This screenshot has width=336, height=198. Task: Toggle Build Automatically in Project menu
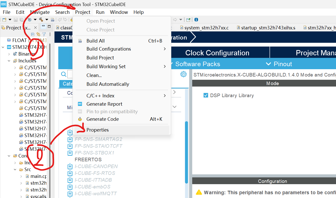(x=122, y=84)
